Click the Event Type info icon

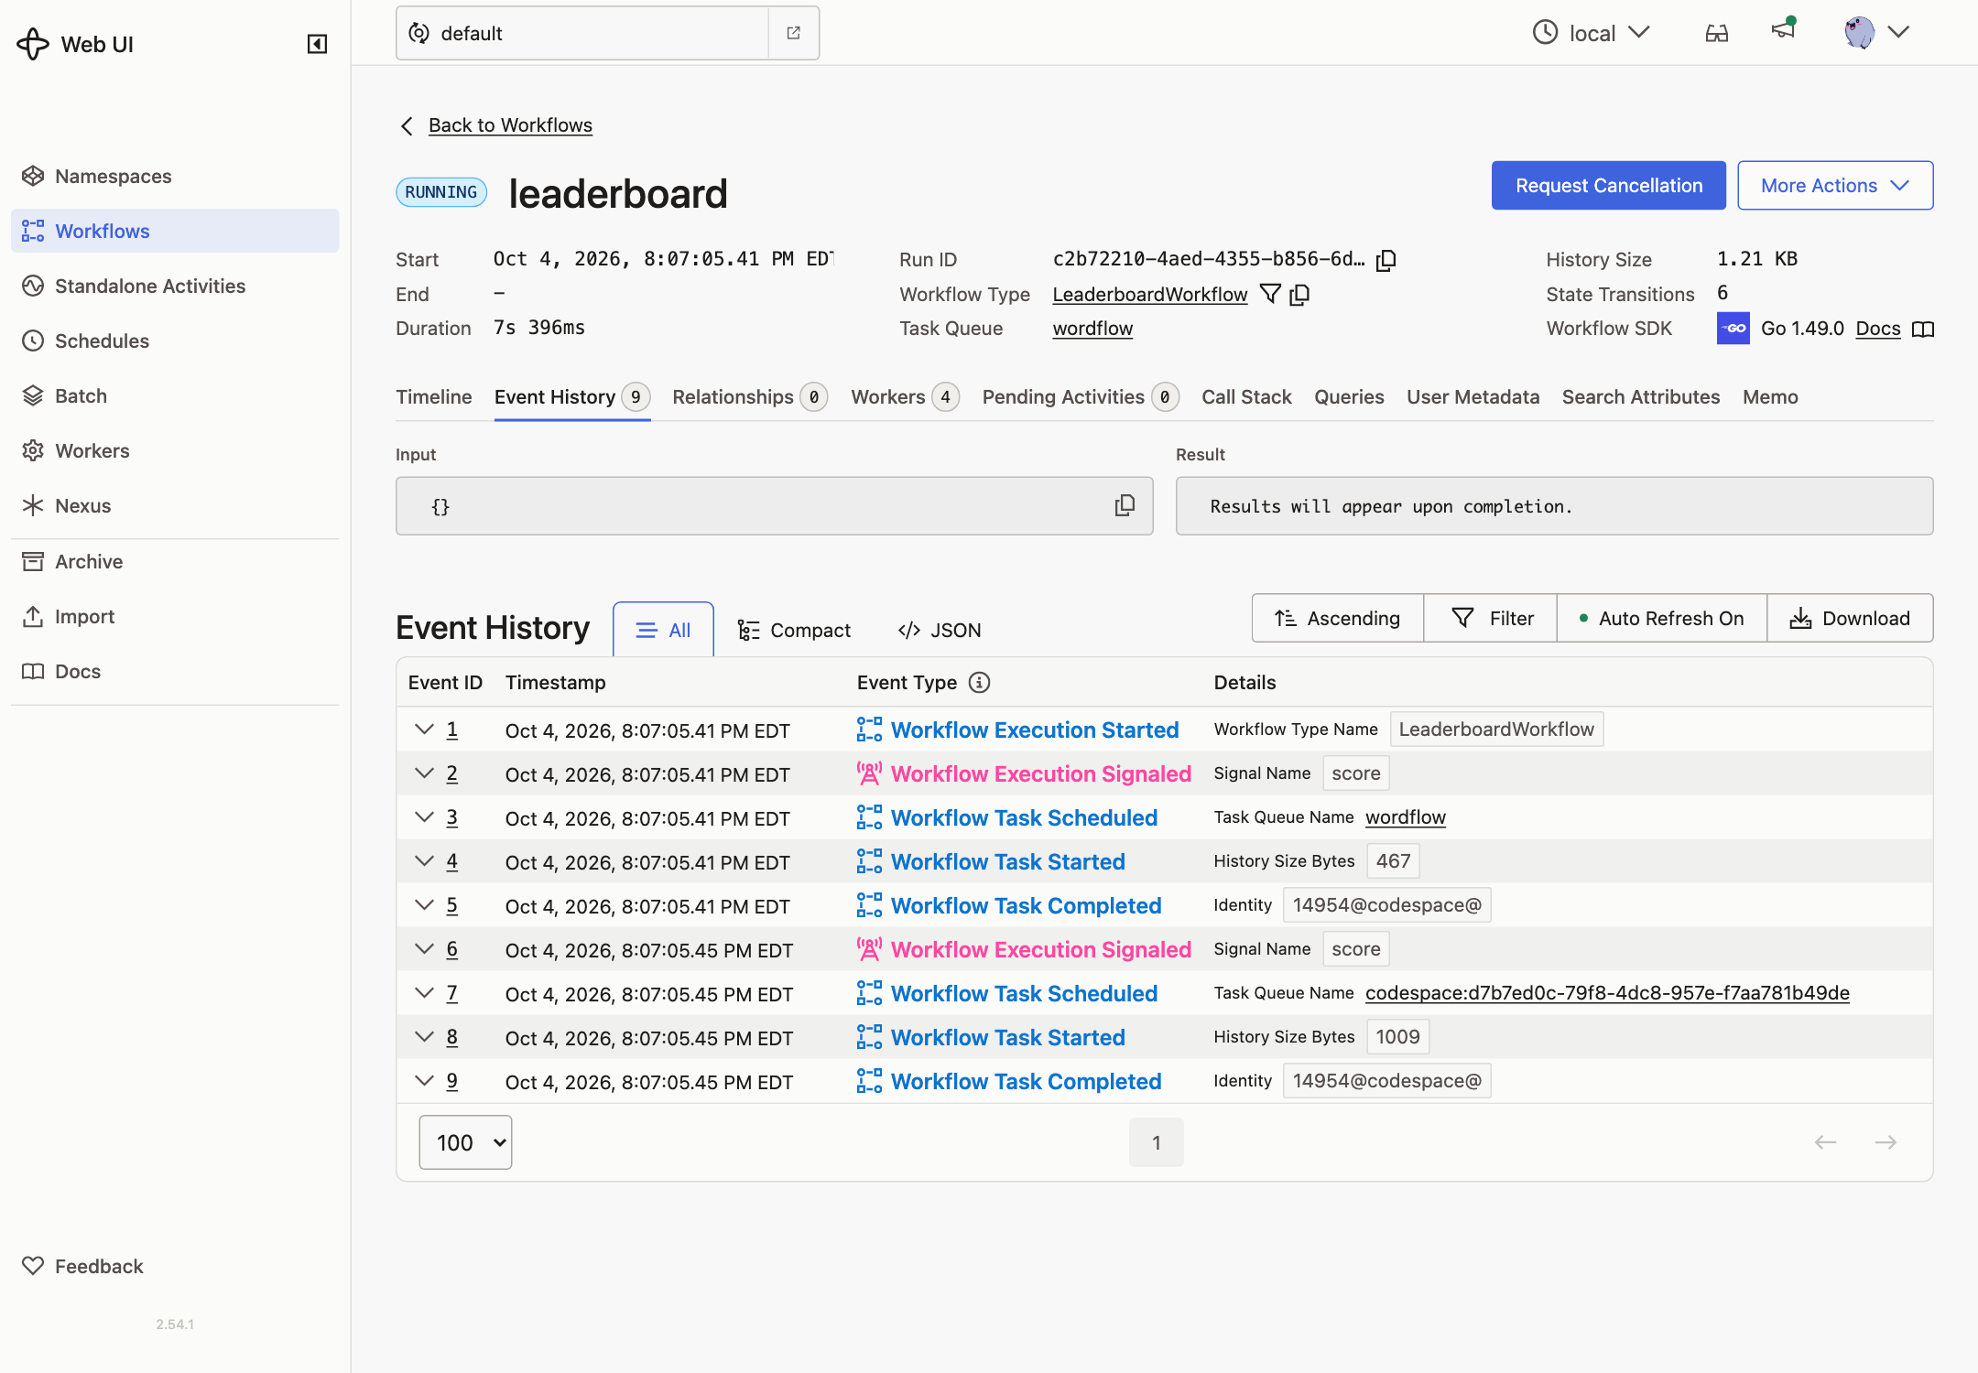[980, 683]
